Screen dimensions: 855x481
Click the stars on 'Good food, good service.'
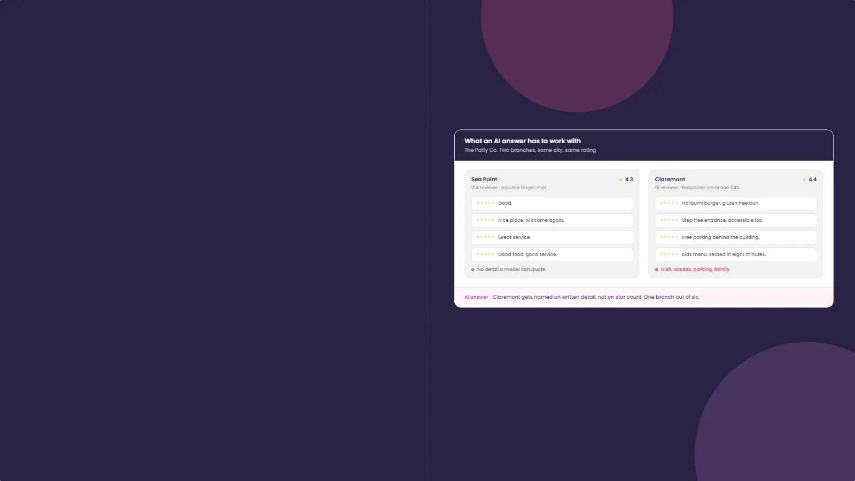485,254
